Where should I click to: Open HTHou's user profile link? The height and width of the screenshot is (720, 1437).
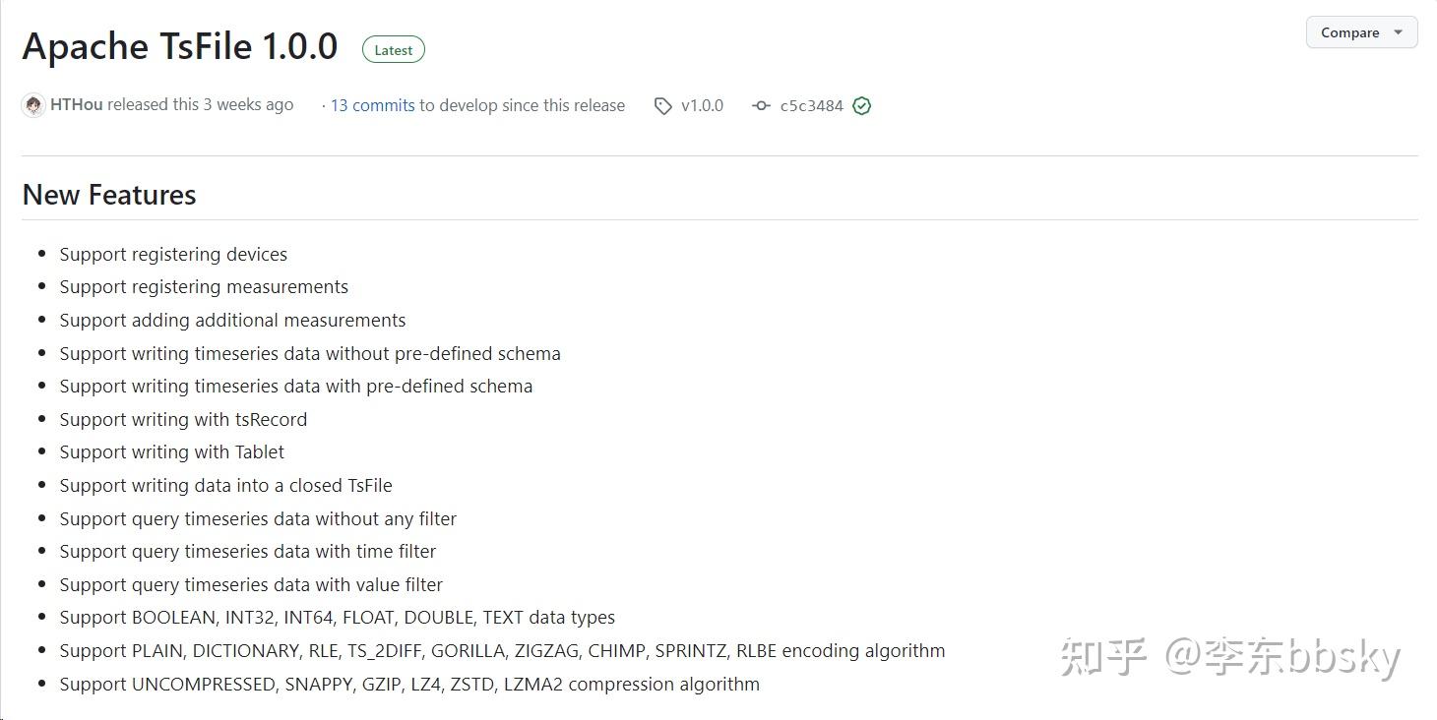[x=76, y=105]
